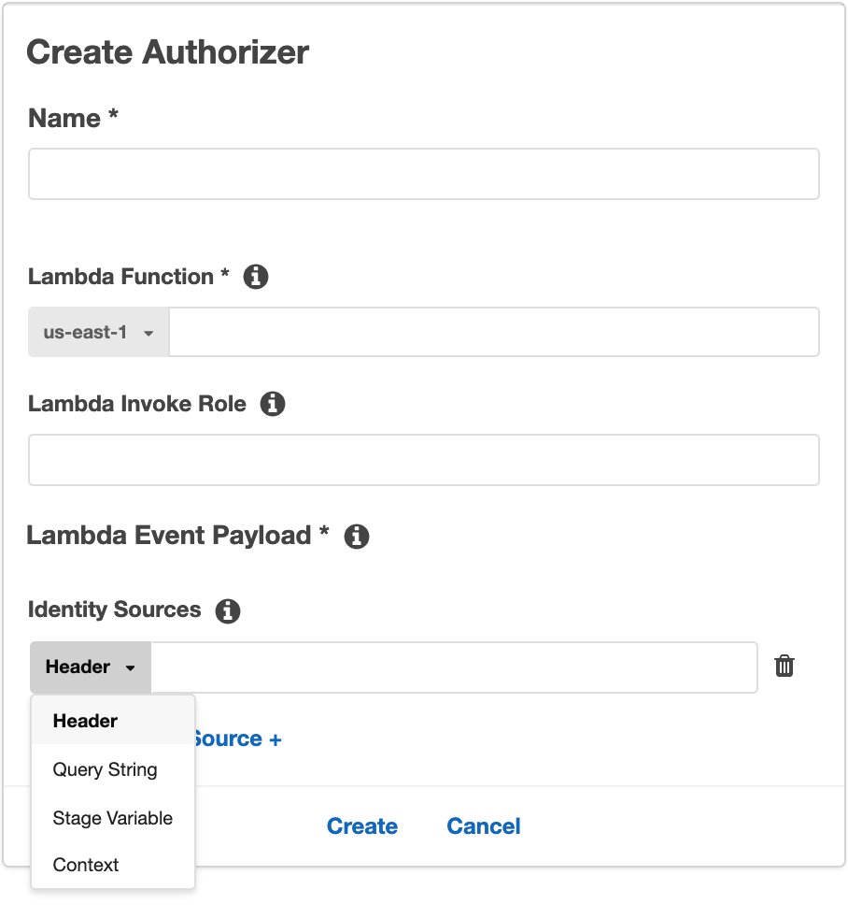Open the identity source type dropdown
This screenshot has width=848, height=918.
click(x=90, y=667)
